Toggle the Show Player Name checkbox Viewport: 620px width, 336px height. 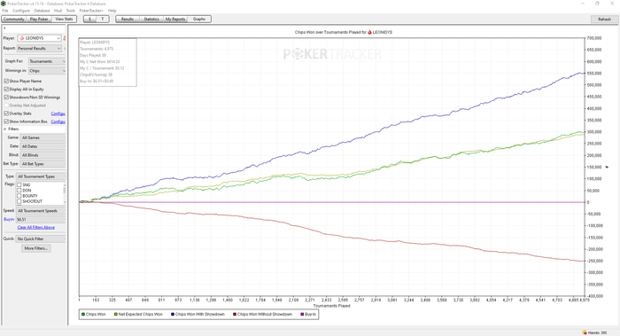coord(6,81)
